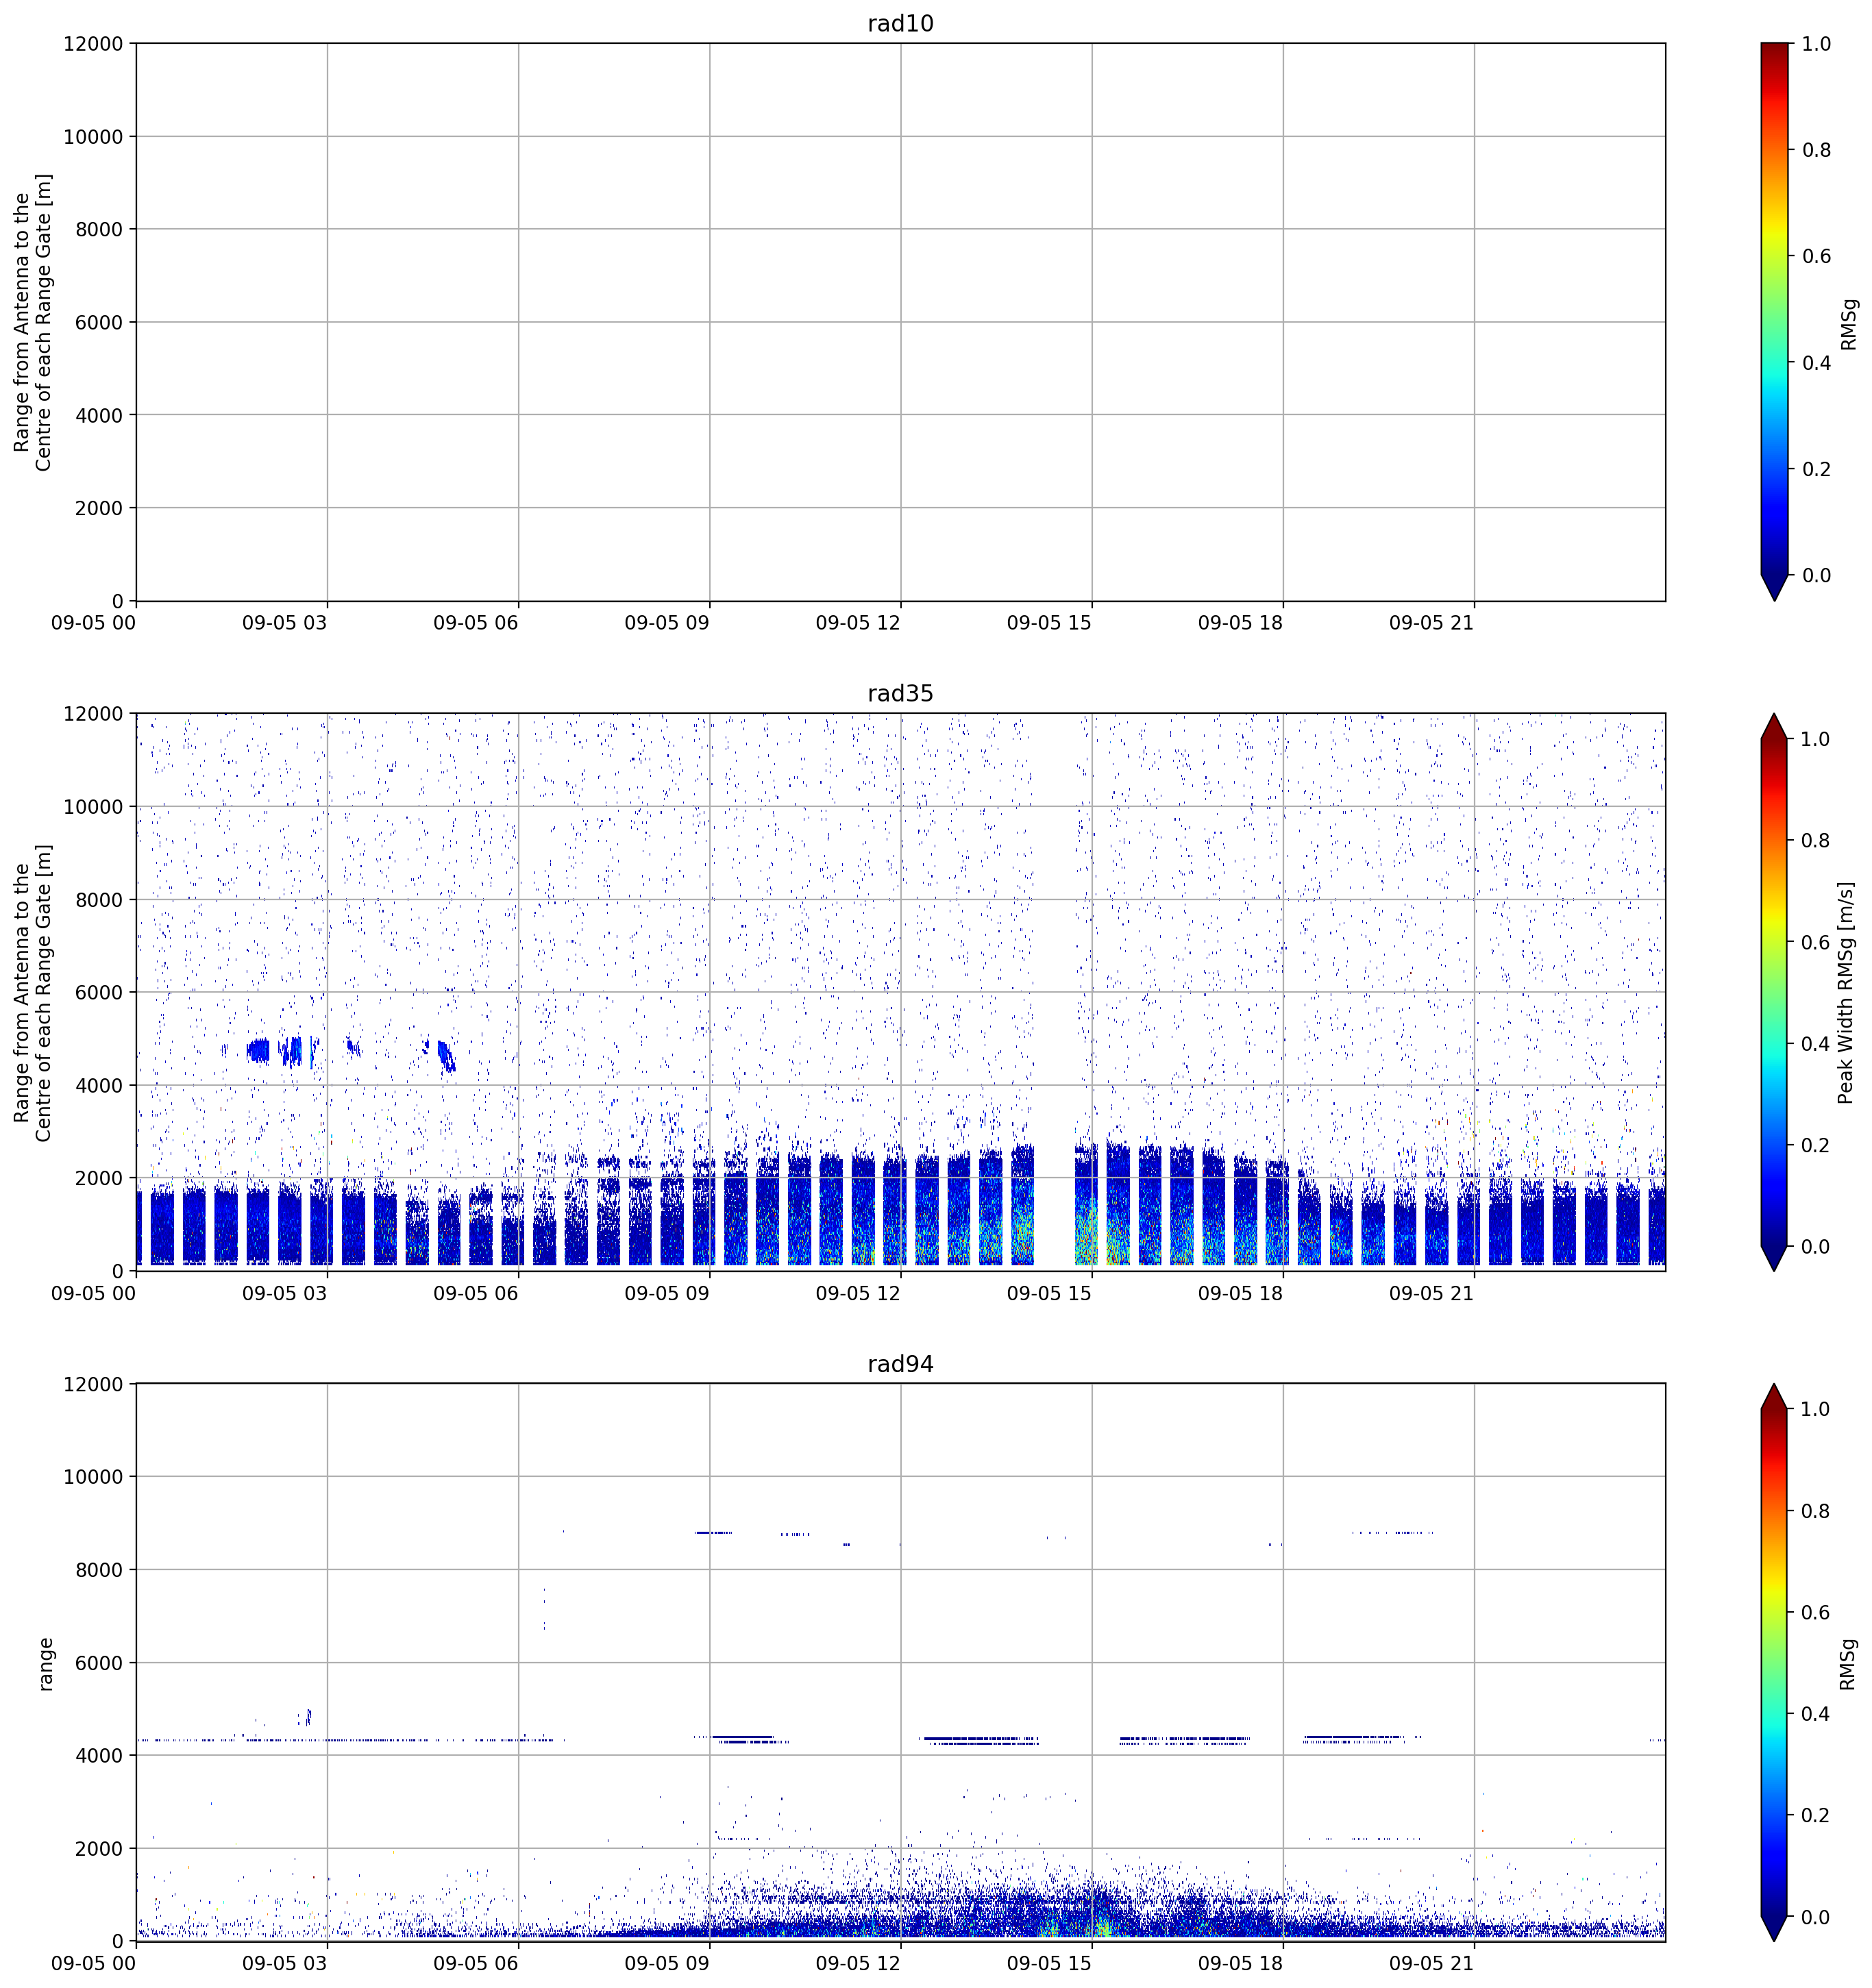
Task: Click the "0.0" tick on rad35 colorbar
Action: point(1816,1247)
